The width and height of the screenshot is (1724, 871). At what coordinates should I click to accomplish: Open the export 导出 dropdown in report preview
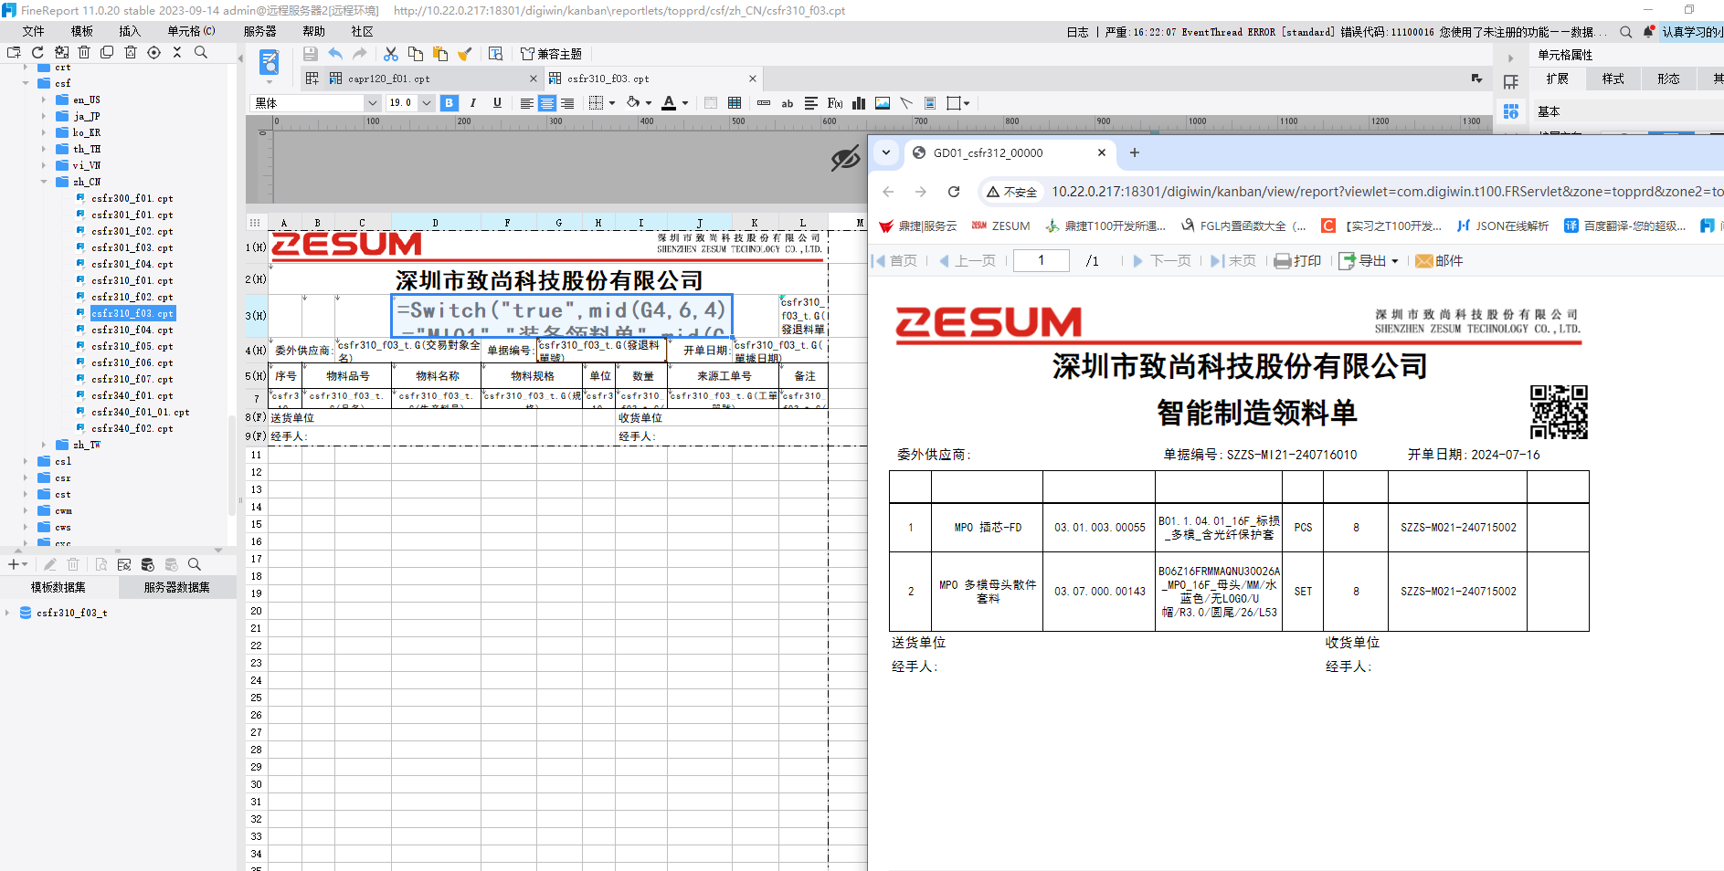pyautogui.click(x=1369, y=261)
